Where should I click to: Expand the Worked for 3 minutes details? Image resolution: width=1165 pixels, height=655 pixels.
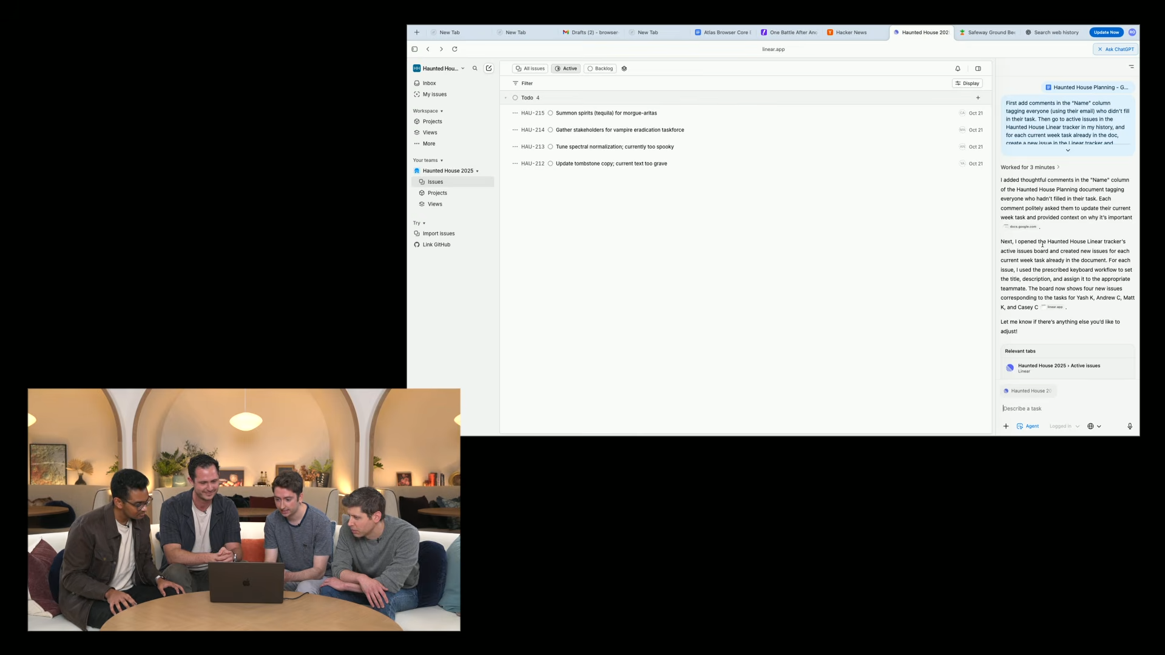1030,167
